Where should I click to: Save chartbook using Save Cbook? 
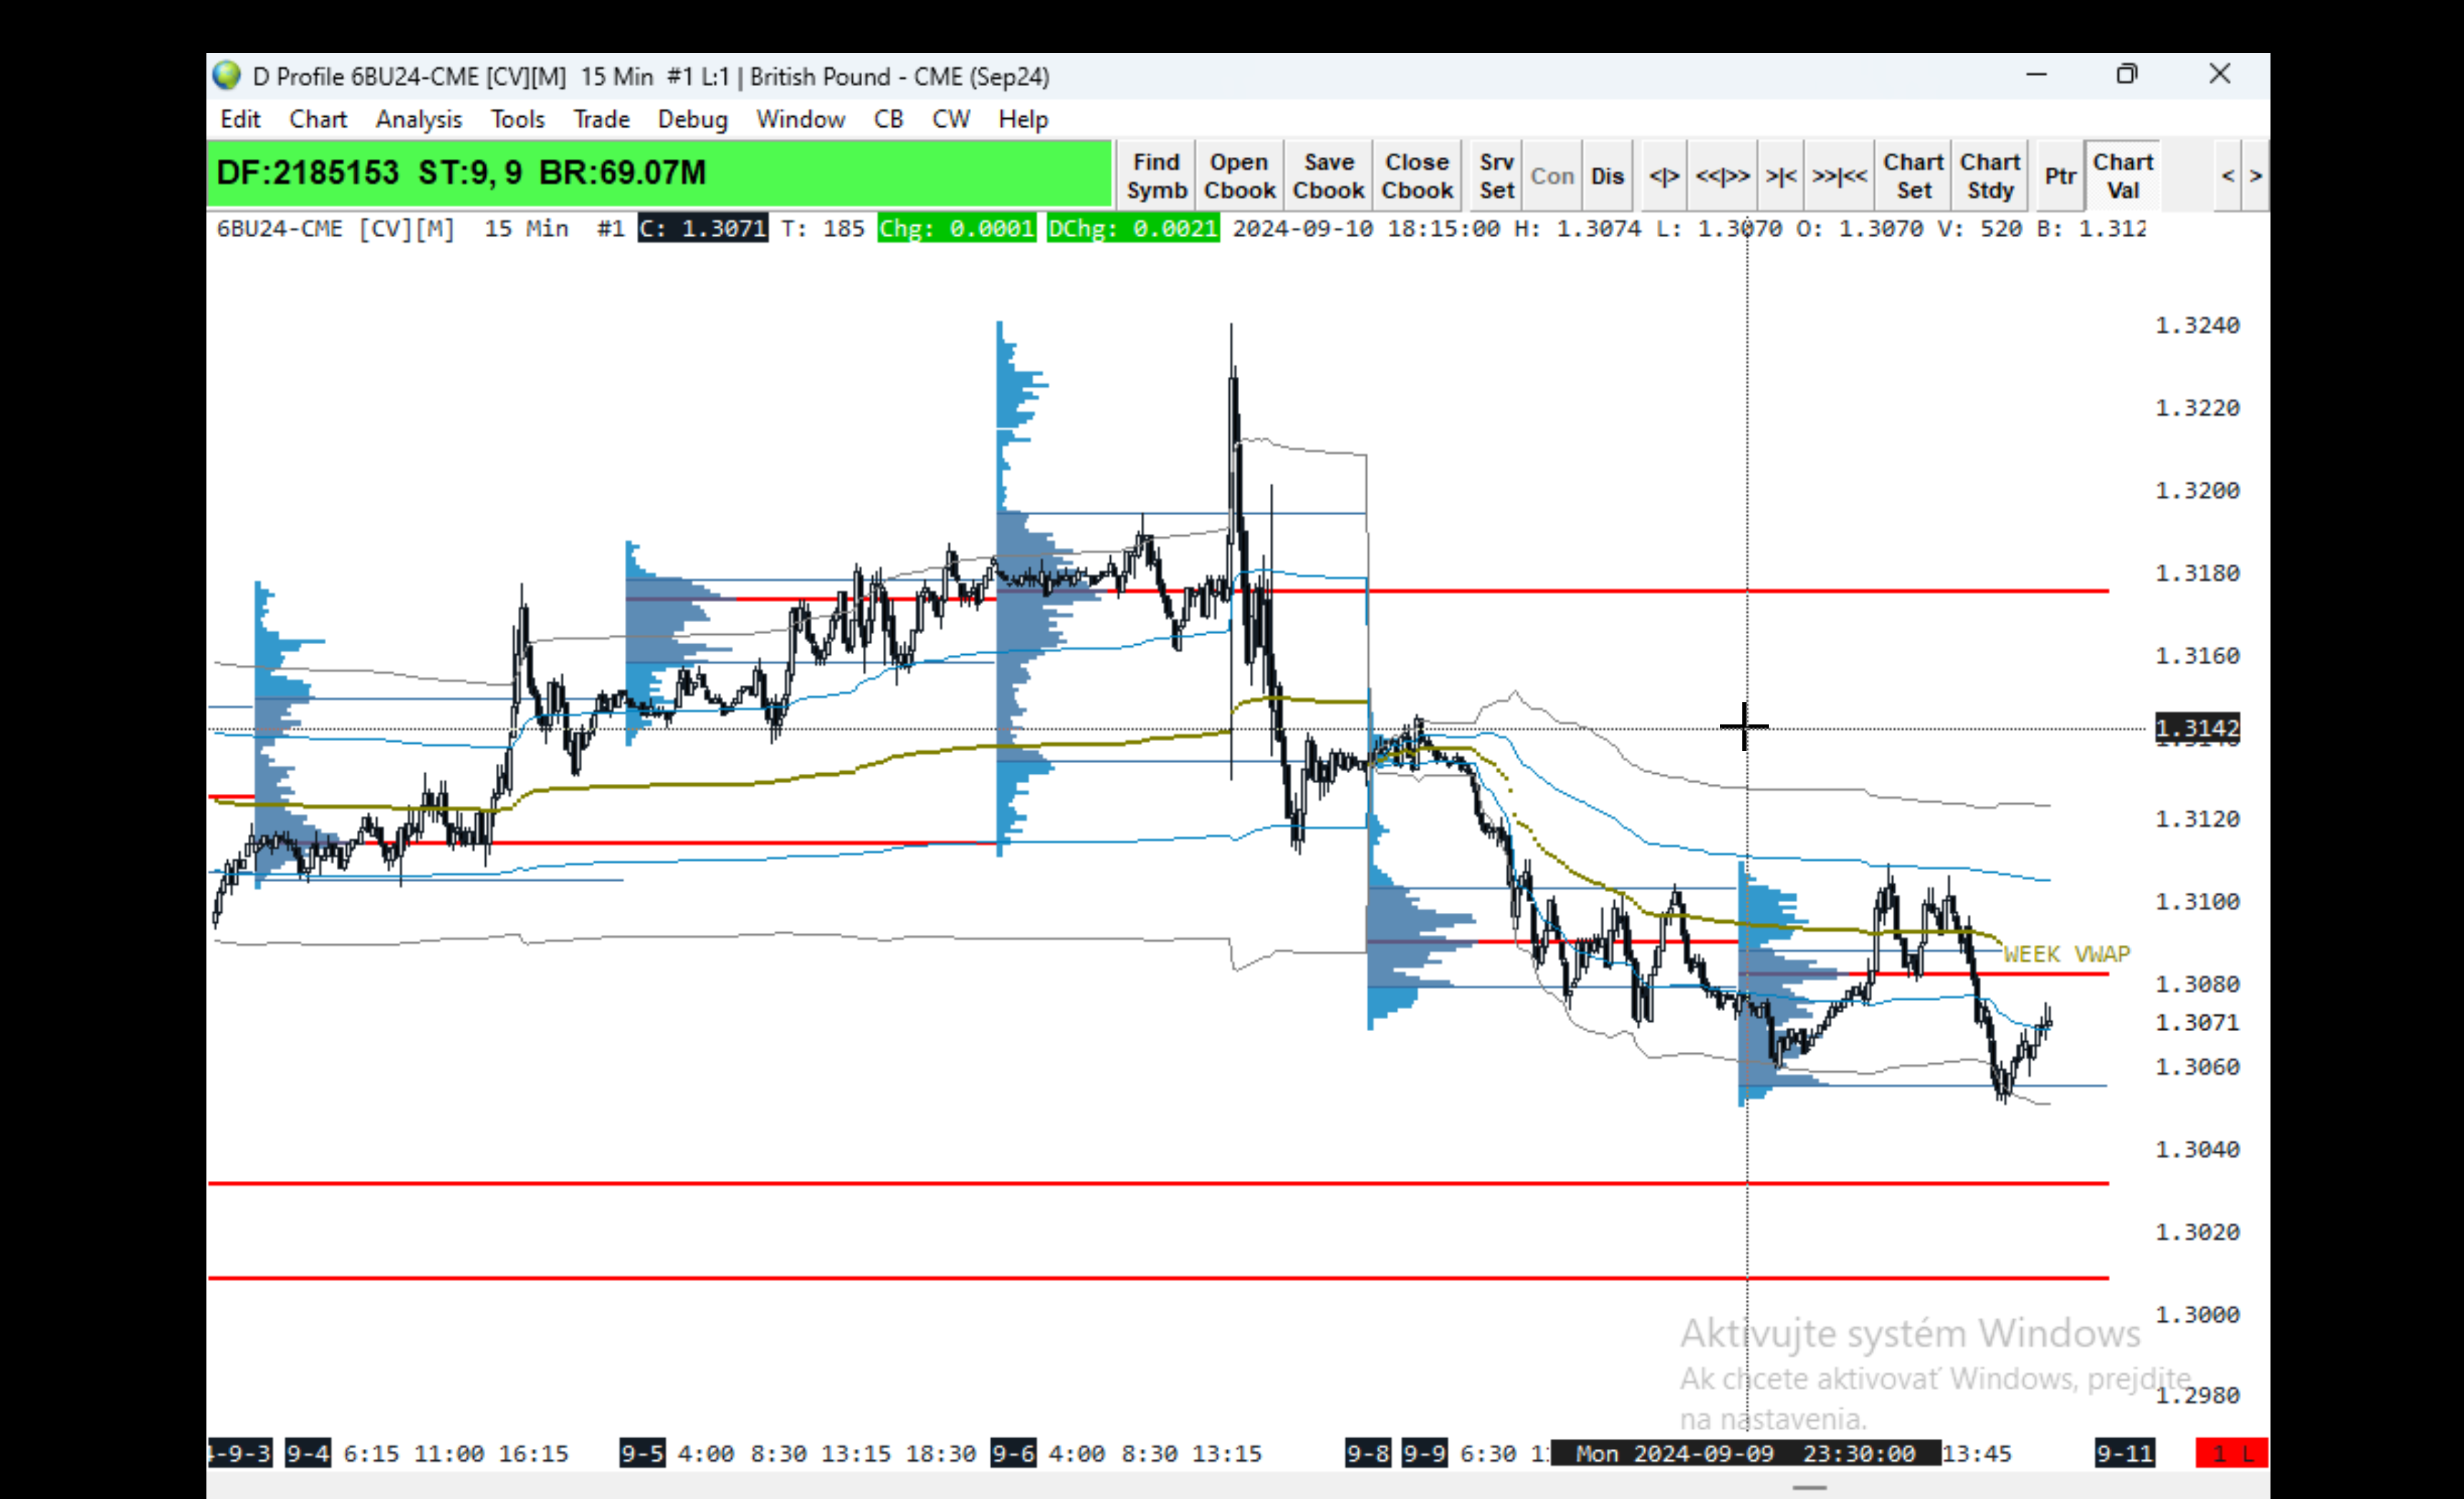(x=1328, y=176)
